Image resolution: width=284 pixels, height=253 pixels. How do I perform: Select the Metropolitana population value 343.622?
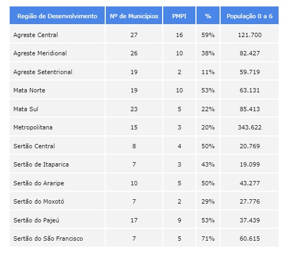click(x=250, y=127)
